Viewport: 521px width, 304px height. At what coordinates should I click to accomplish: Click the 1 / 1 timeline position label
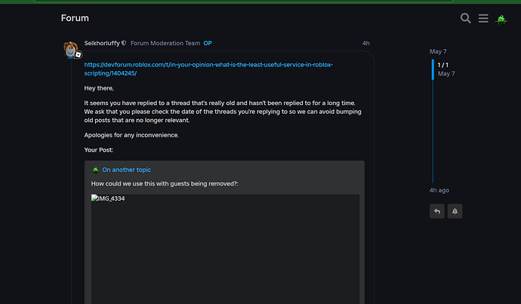[443, 65]
